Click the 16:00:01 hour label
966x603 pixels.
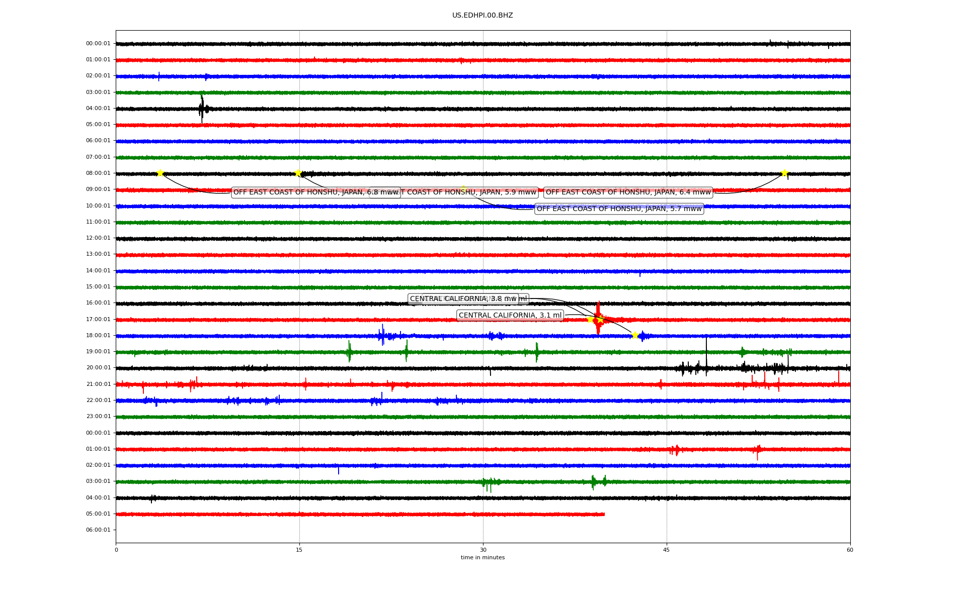point(98,303)
